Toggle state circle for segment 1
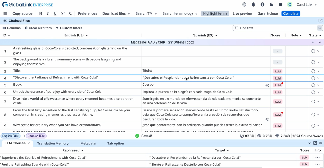Image resolution: width=324 pixels, height=168 pixels. pos(313,51)
